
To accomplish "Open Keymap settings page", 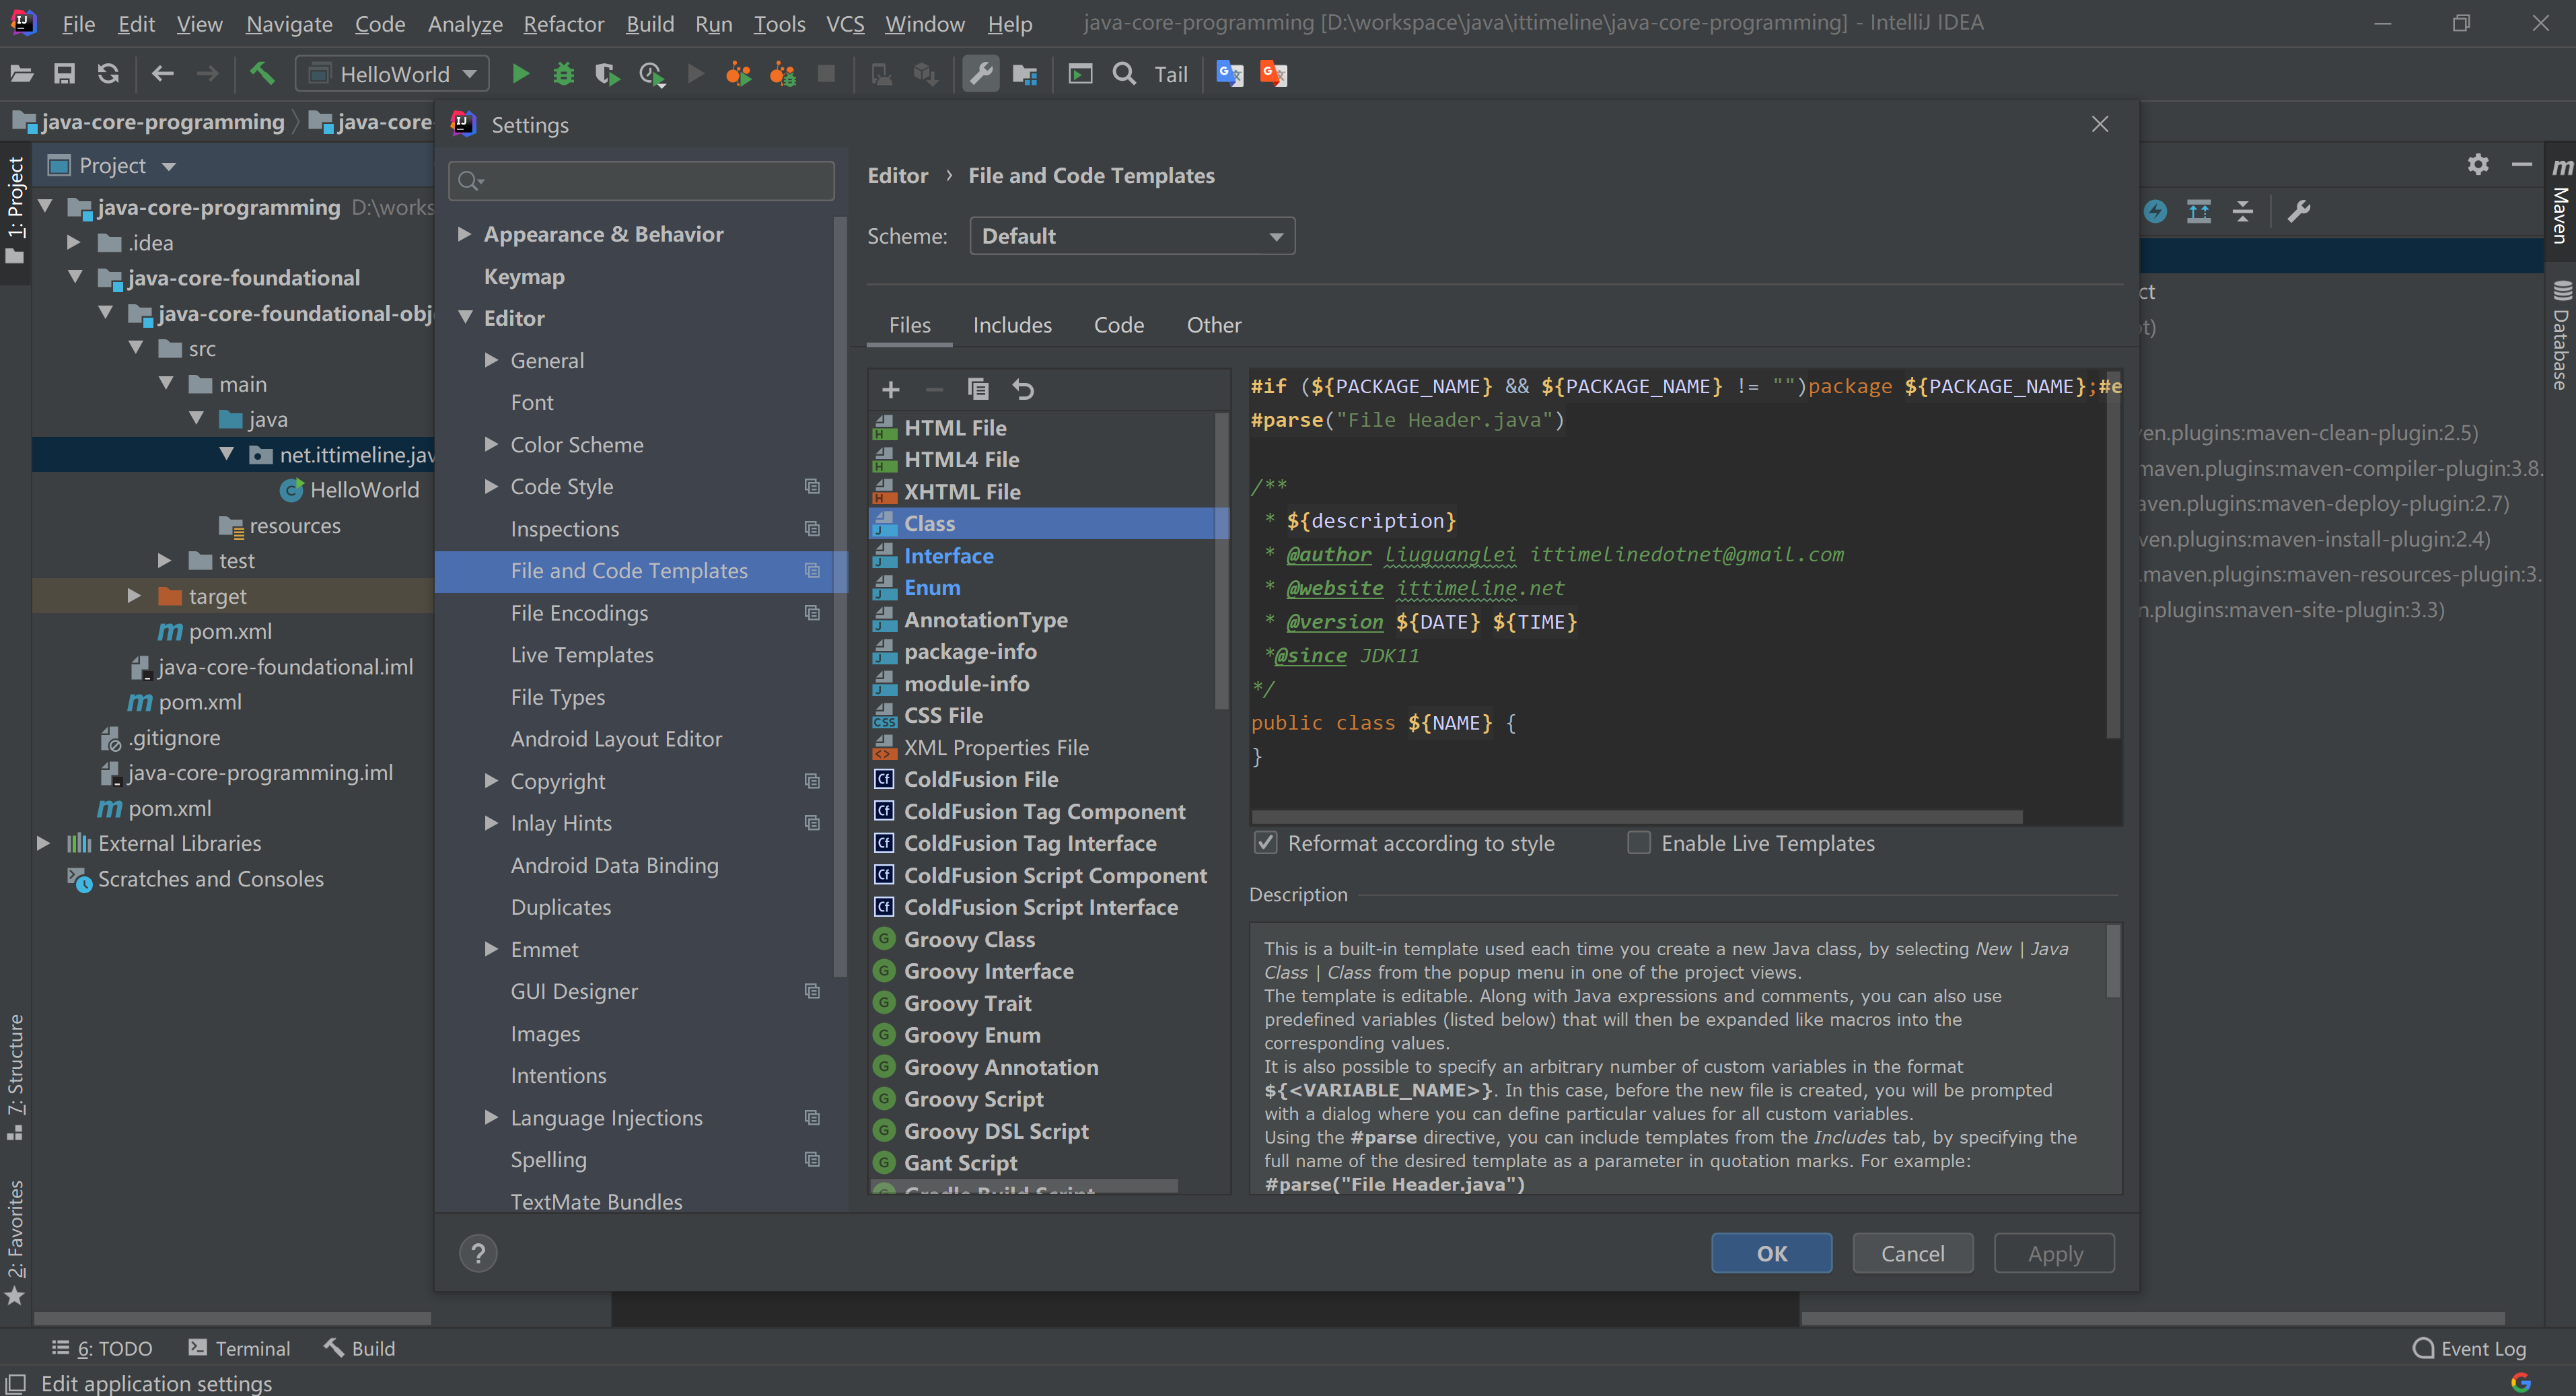I will [524, 276].
